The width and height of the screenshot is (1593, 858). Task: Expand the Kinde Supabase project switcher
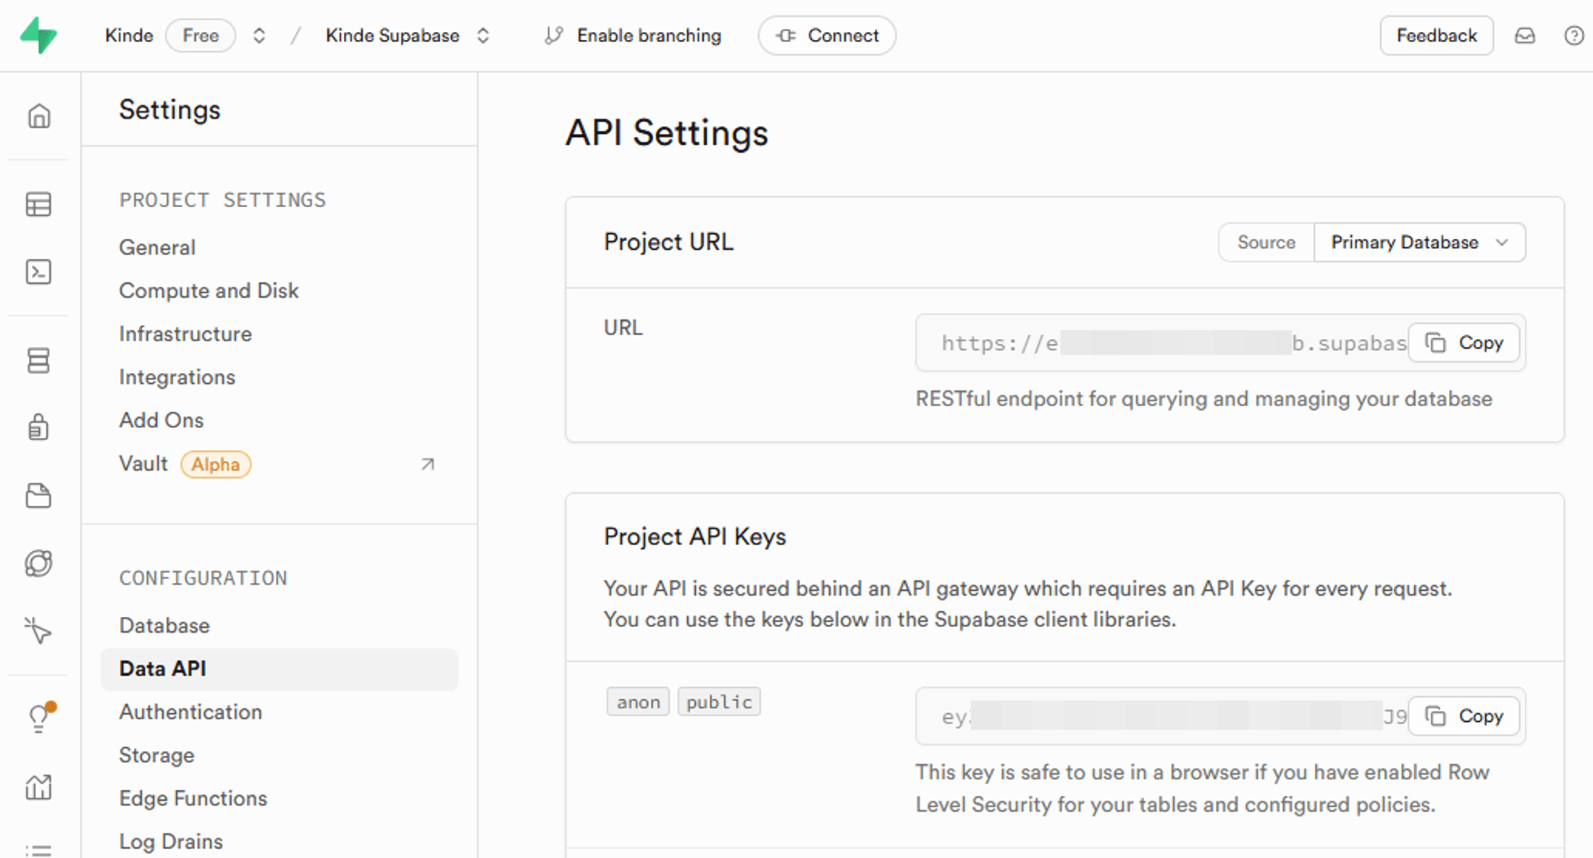[x=483, y=35]
